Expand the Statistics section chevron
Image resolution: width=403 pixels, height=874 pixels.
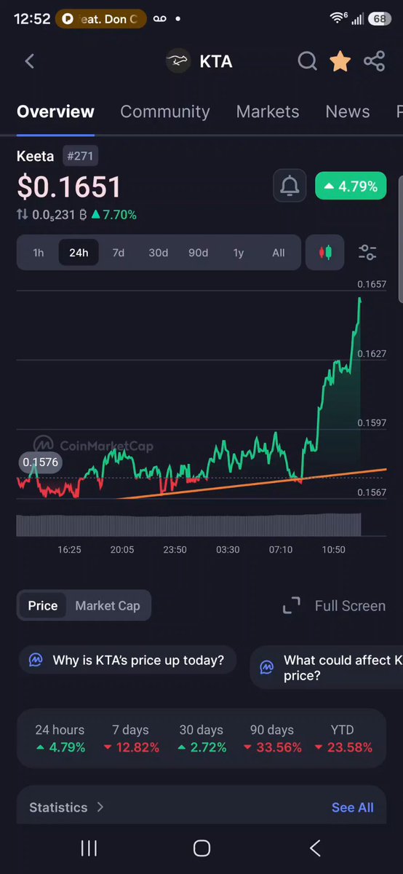coord(100,807)
